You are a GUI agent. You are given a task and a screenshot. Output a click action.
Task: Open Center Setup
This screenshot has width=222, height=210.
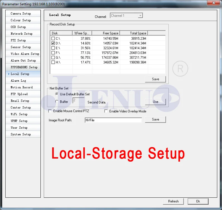23,107
